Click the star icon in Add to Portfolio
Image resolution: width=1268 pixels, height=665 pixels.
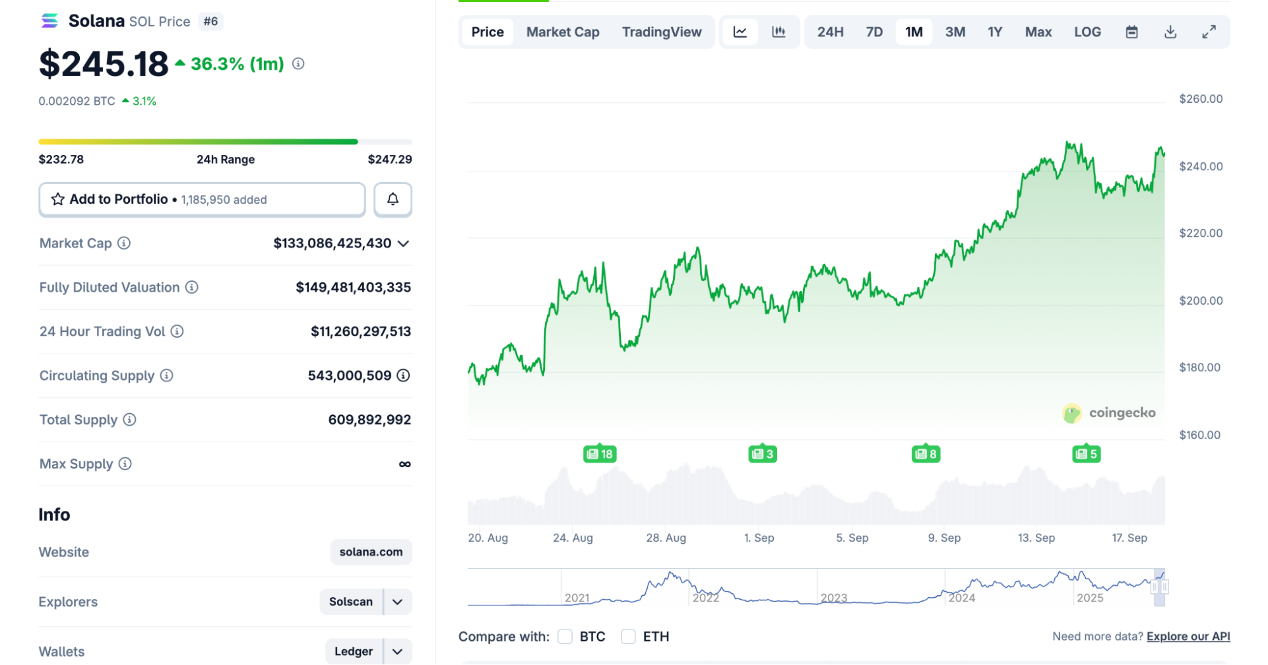[x=58, y=199]
